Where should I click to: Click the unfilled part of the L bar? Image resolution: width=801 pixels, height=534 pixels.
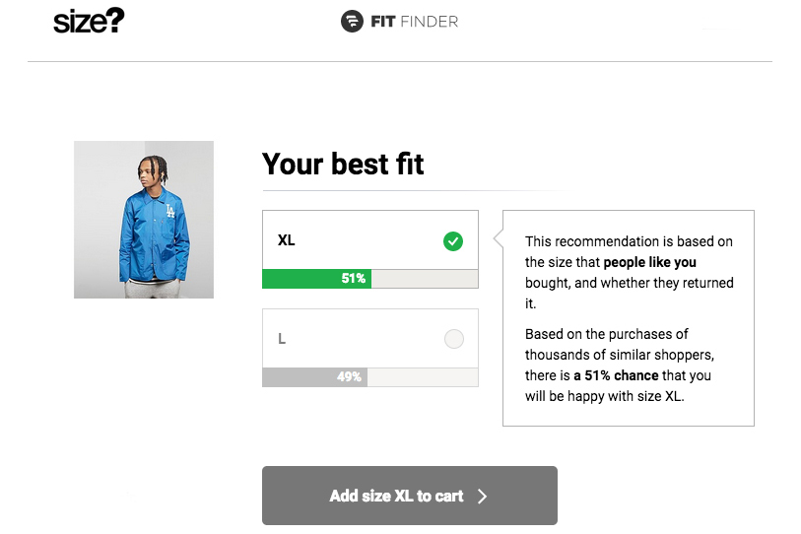click(424, 377)
